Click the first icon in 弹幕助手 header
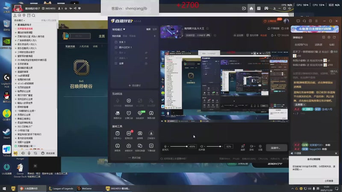The image size is (342, 192). (x=324, y=37)
